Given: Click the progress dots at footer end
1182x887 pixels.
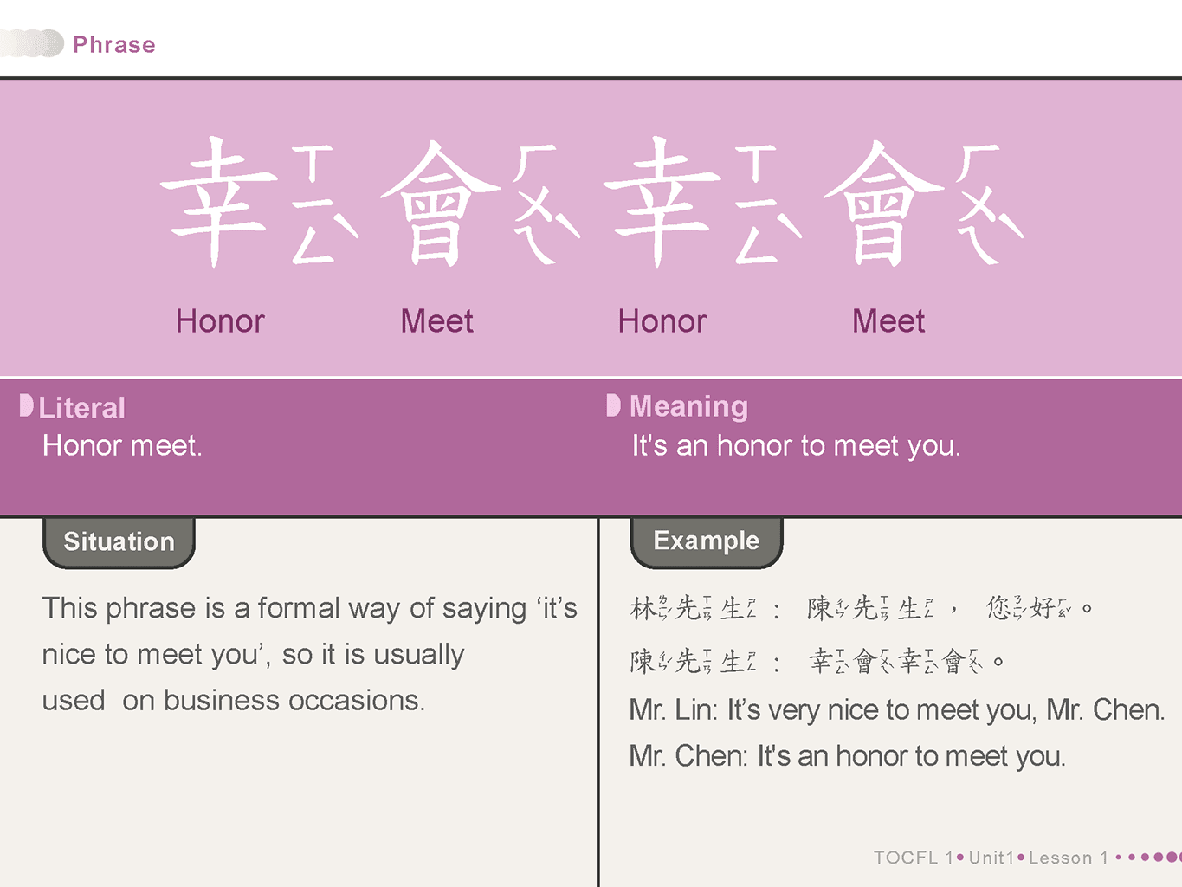Looking at the screenshot, I should click(x=1149, y=858).
